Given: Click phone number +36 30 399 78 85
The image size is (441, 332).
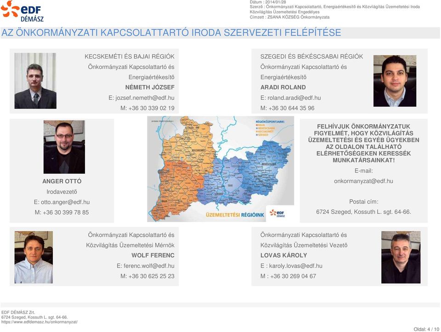Looking at the screenshot, I should tap(66, 212).
